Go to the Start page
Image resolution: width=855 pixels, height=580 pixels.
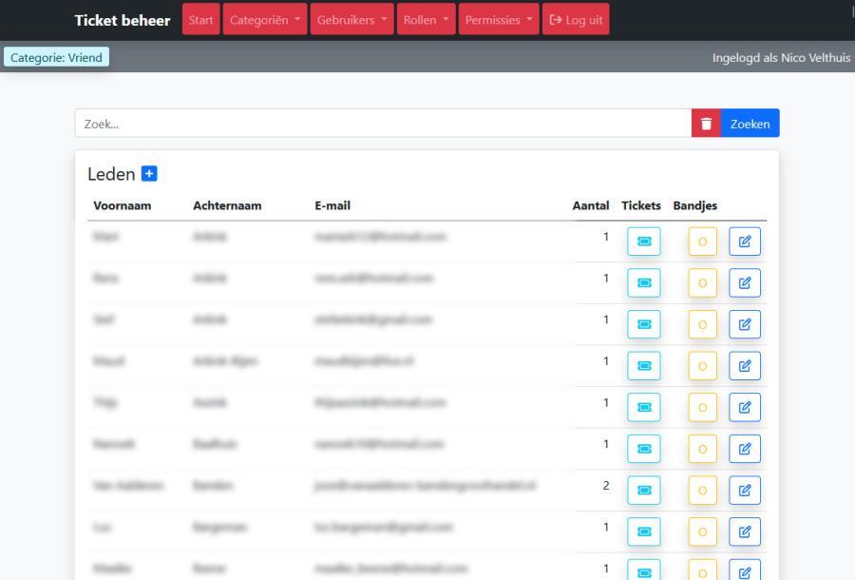pos(200,20)
